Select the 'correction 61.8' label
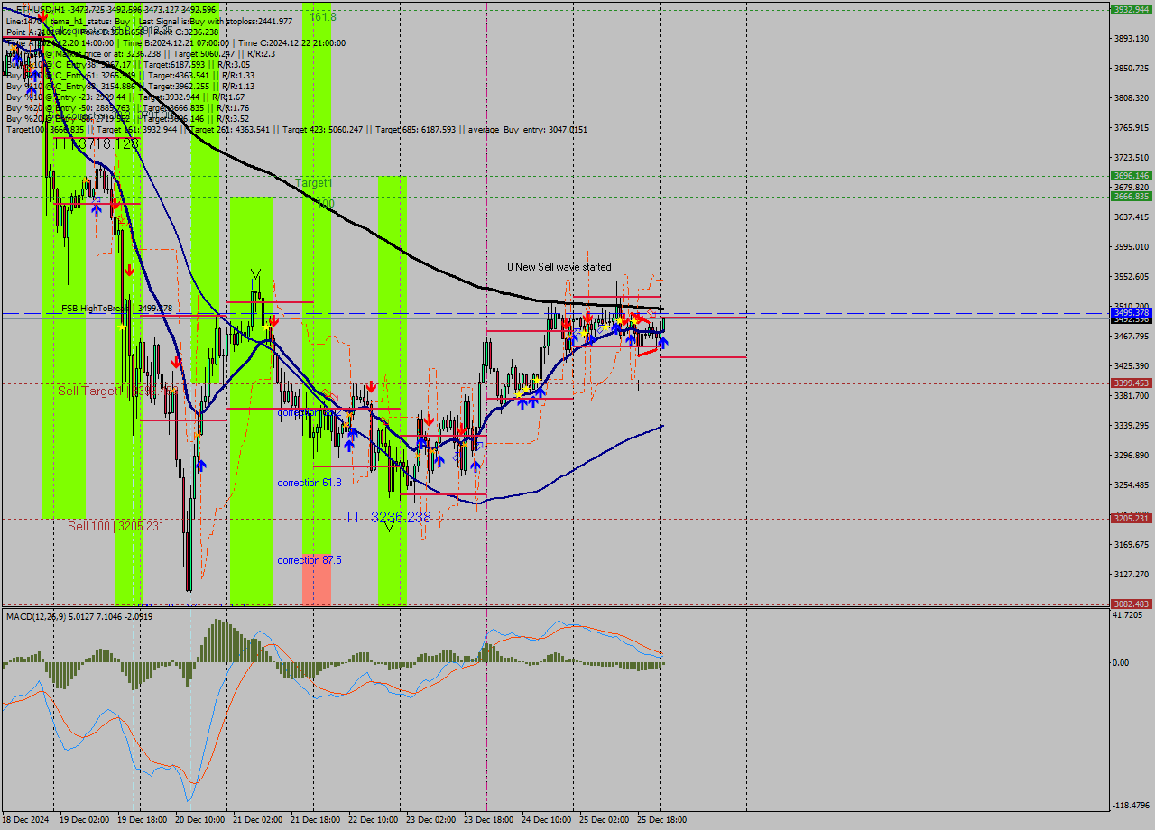The height and width of the screenshot is (830, 1155). 310,483
